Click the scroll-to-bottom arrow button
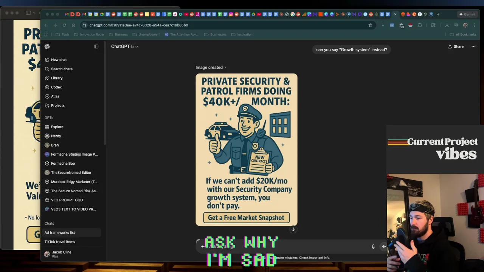The width and height of the screenshot is (484, 272). coord(293,229)
